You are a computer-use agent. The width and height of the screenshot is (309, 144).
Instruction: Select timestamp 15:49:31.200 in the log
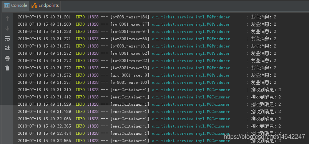point(57,25)
